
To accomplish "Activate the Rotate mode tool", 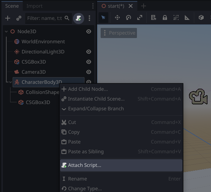I will [129, 18].
